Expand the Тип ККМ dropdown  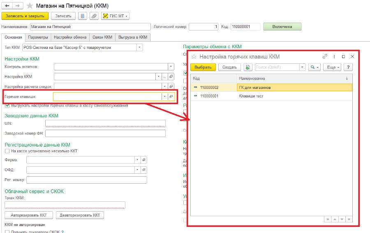click(139, 47)
